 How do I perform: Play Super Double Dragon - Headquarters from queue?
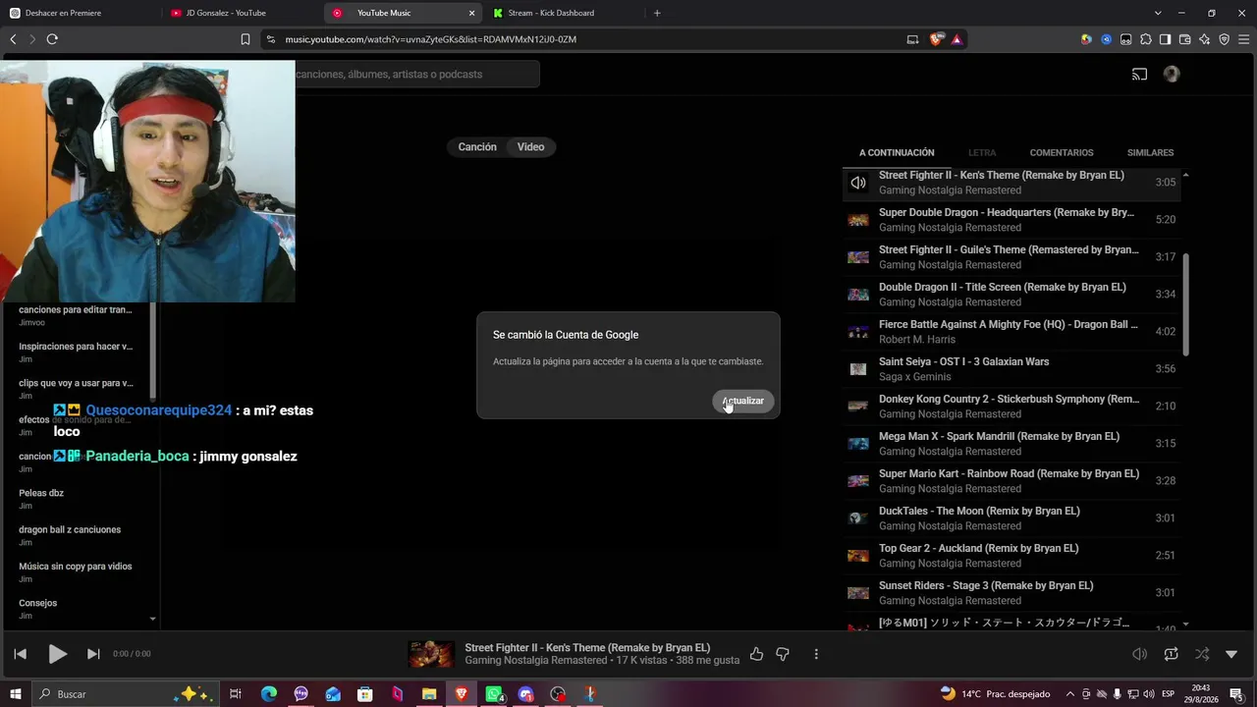coord(1011,220)
